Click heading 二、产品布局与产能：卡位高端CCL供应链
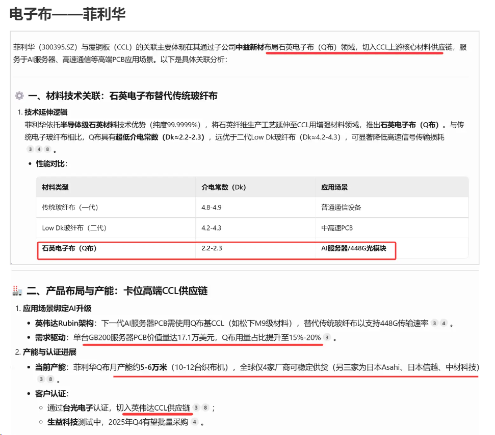The height and width of the screenshot is (435, 495). click(x=117, y=291)
